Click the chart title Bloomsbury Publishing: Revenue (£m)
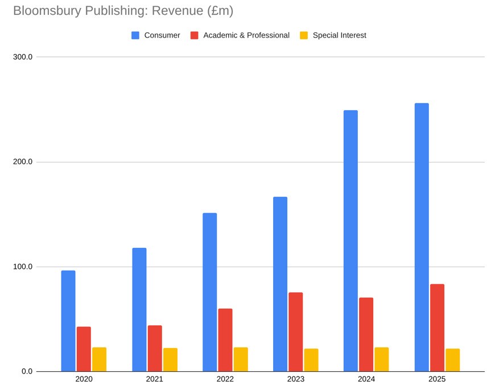 (x=123, y=11)
